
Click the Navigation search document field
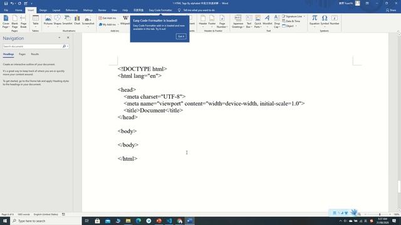[x=32, y=46]
